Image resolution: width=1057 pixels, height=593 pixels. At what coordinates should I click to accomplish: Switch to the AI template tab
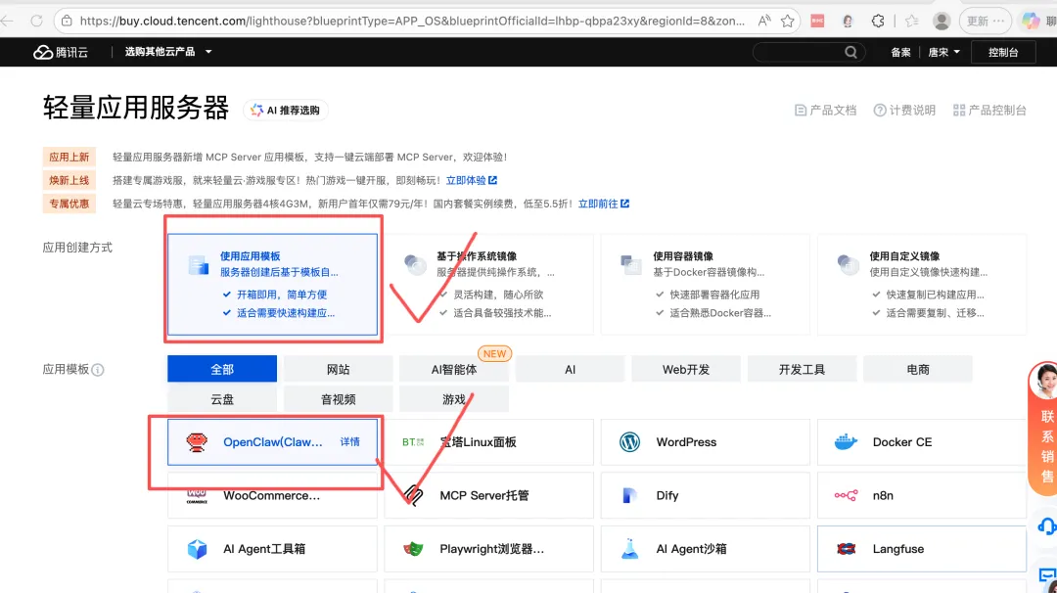[570, 369]
